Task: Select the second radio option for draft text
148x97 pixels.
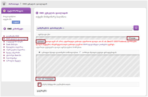Action: pyautogui.click(x=80, y=52)
